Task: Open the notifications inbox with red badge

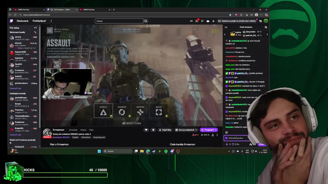Action: point(197,21)
